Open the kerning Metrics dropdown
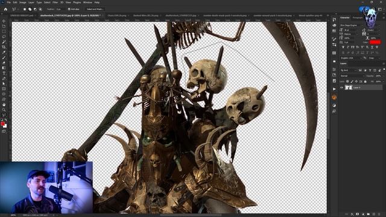This screenshot has height=217, width=386. point(352,34)
